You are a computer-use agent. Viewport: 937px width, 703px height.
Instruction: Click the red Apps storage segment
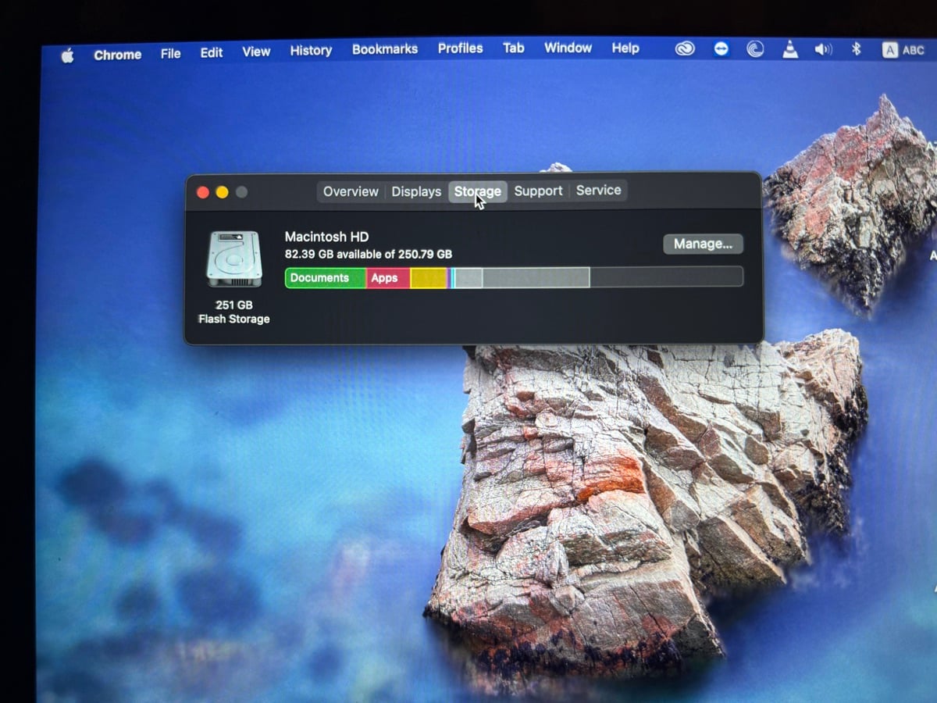pyautogui.click(x=388, y=278)
